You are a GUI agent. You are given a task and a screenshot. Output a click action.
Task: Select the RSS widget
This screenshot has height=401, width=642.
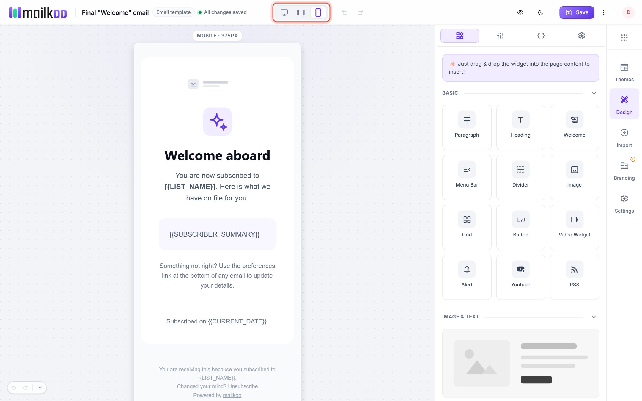[574, 277]
